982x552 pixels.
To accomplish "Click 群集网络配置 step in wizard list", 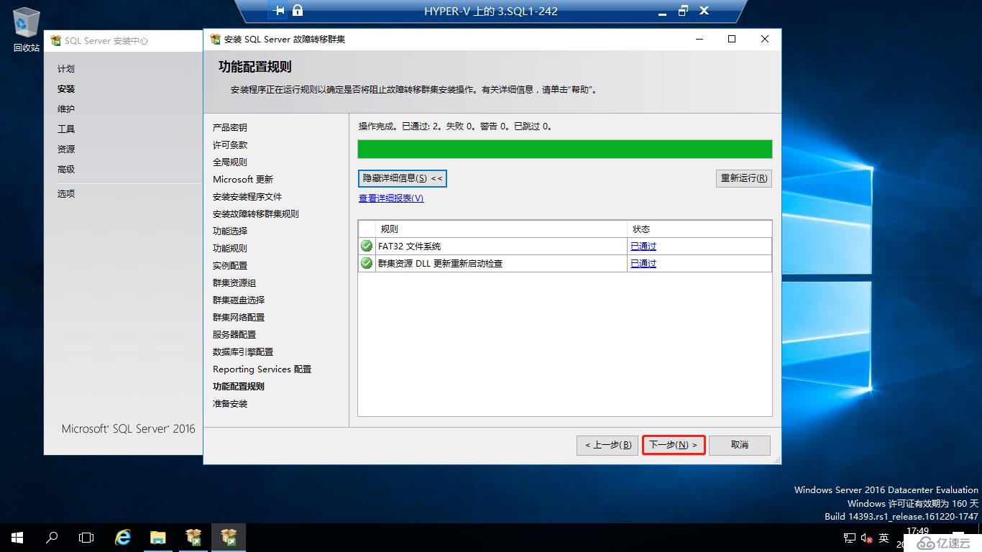I will pyautogui.click(x=239, y=318).
